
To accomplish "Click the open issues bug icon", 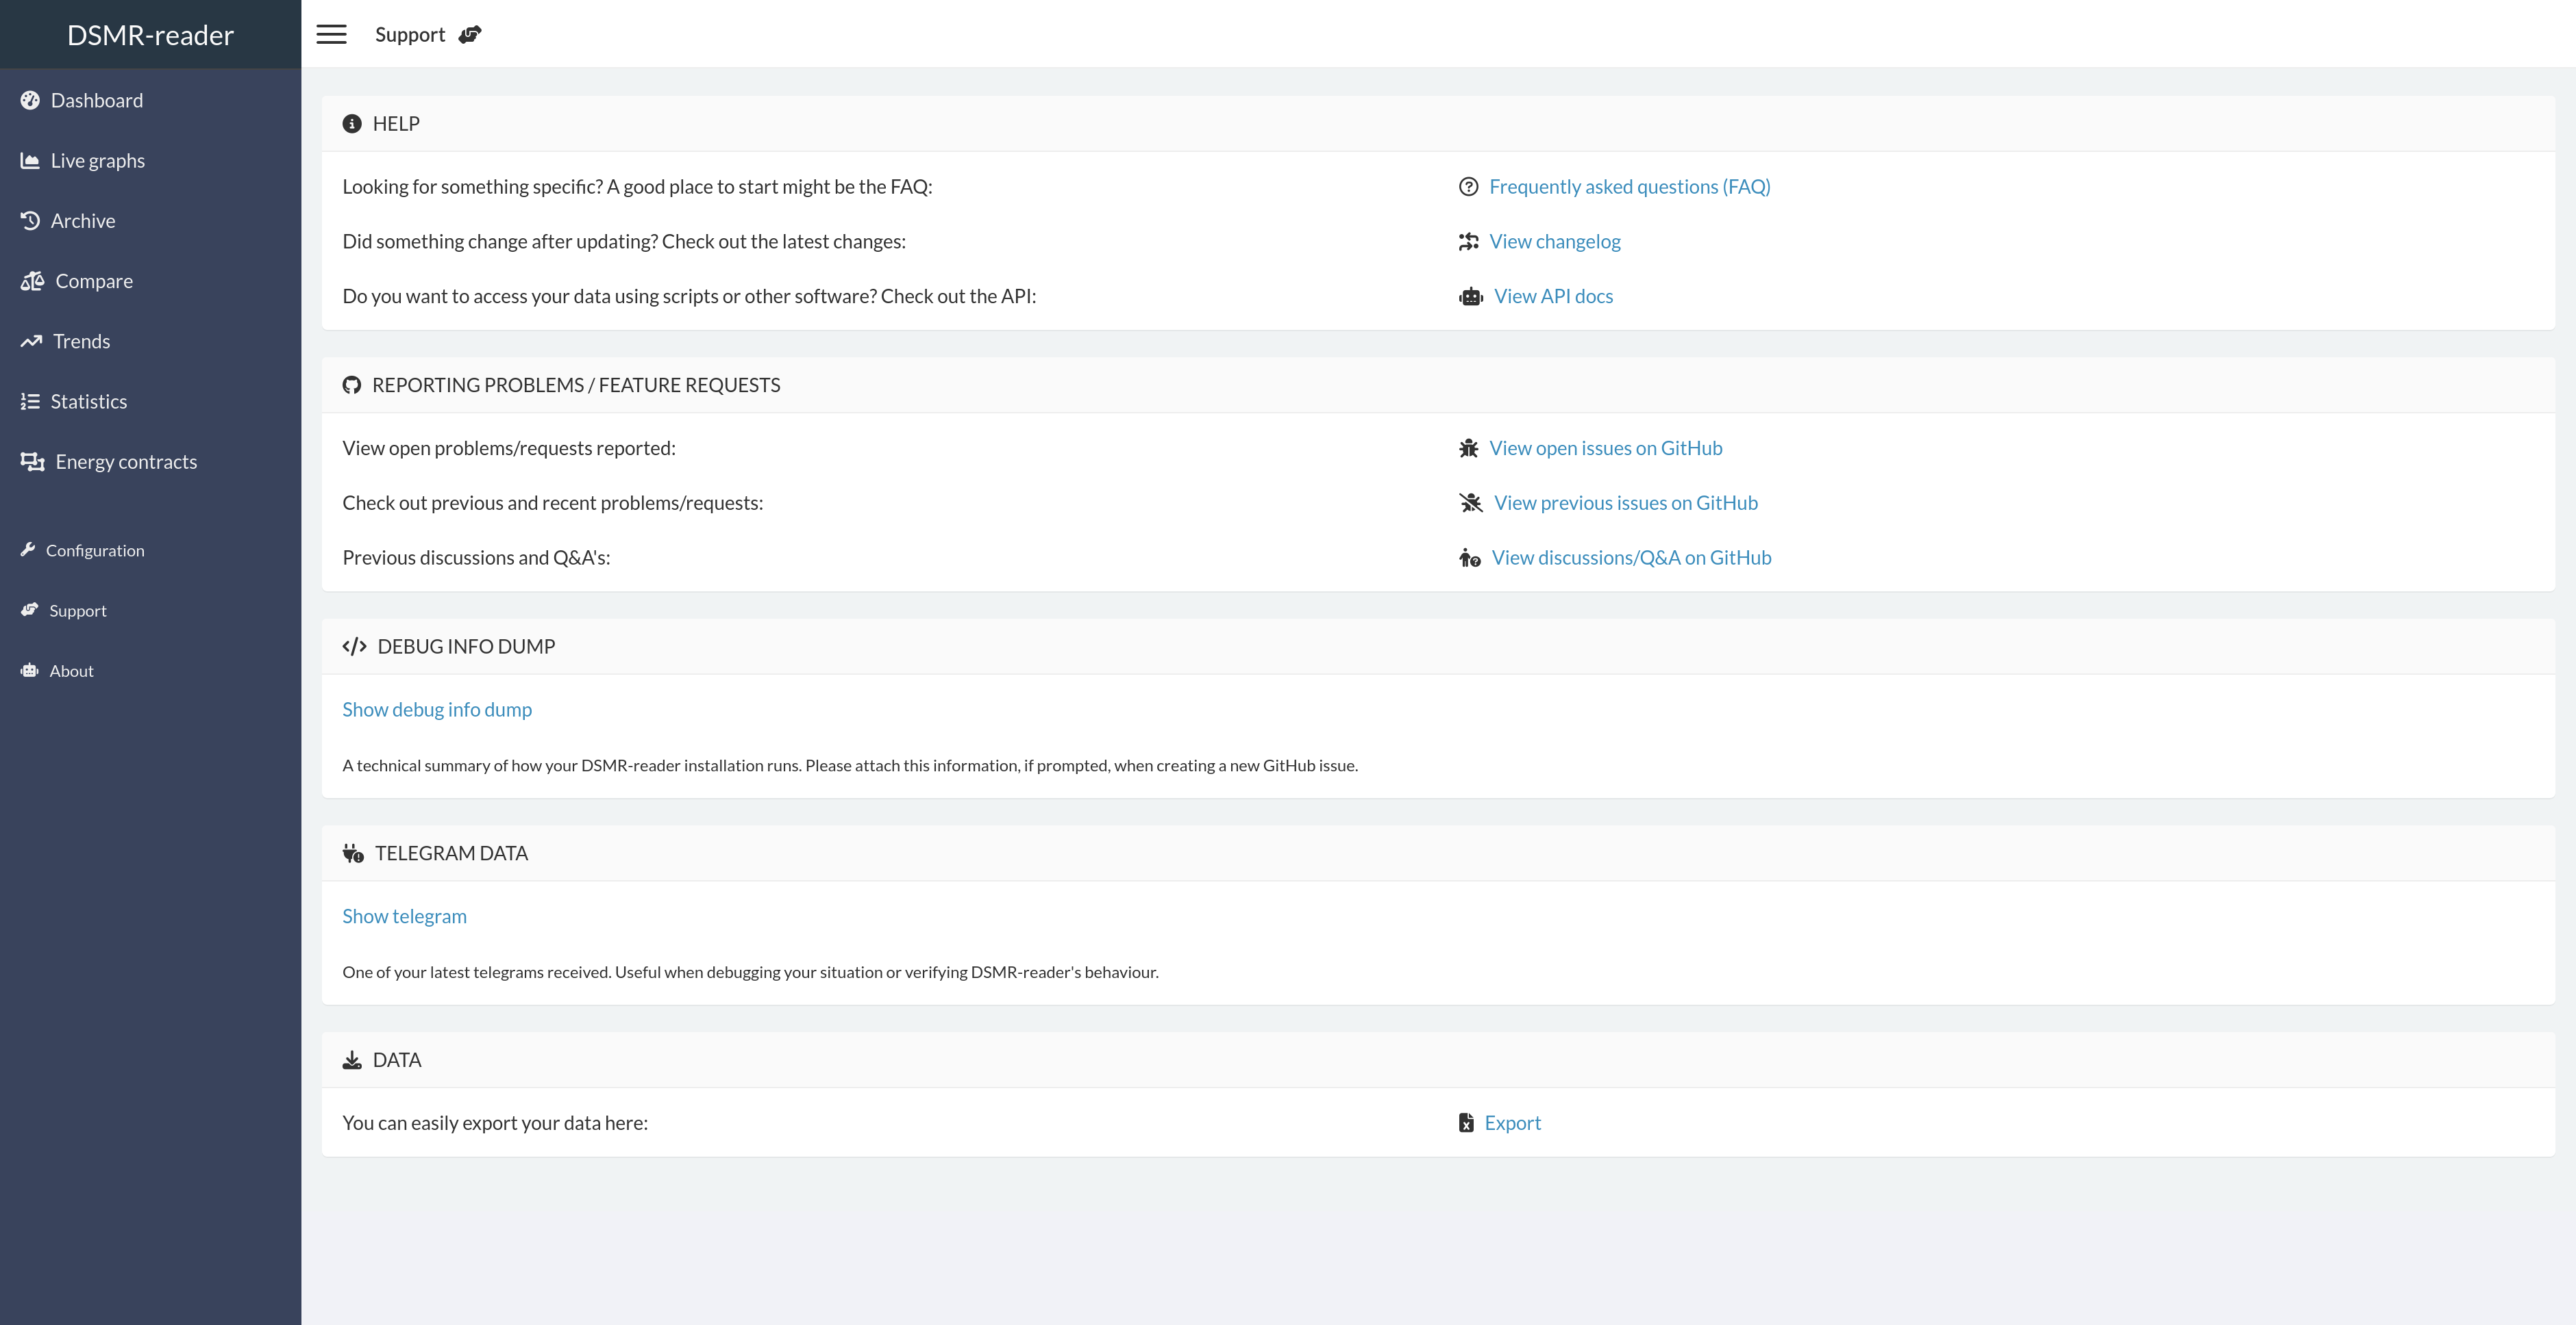I will point(1468,449).
